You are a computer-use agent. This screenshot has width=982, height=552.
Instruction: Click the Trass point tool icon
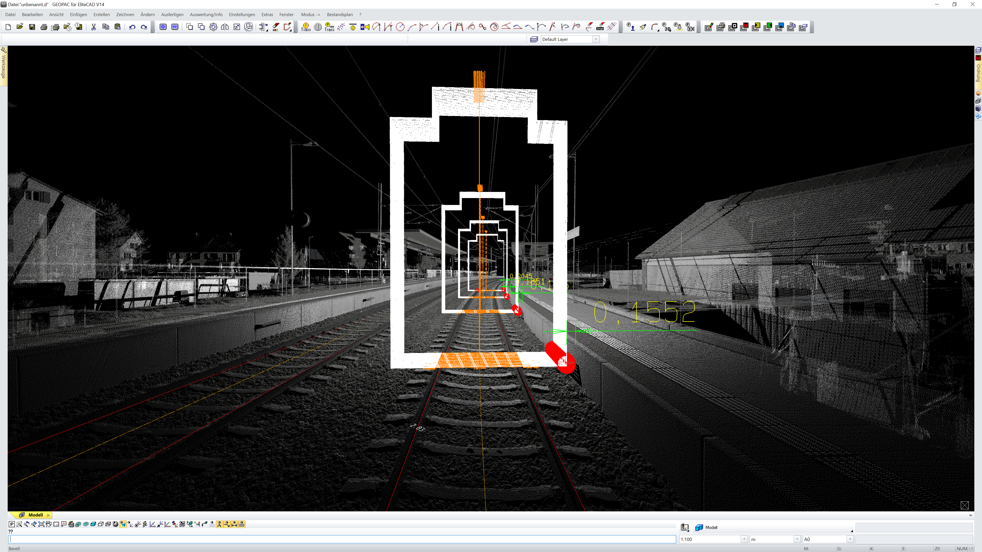(306, 27)
